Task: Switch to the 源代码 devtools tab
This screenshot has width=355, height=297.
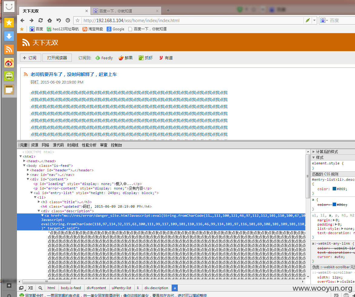Action: coord(58,145)
